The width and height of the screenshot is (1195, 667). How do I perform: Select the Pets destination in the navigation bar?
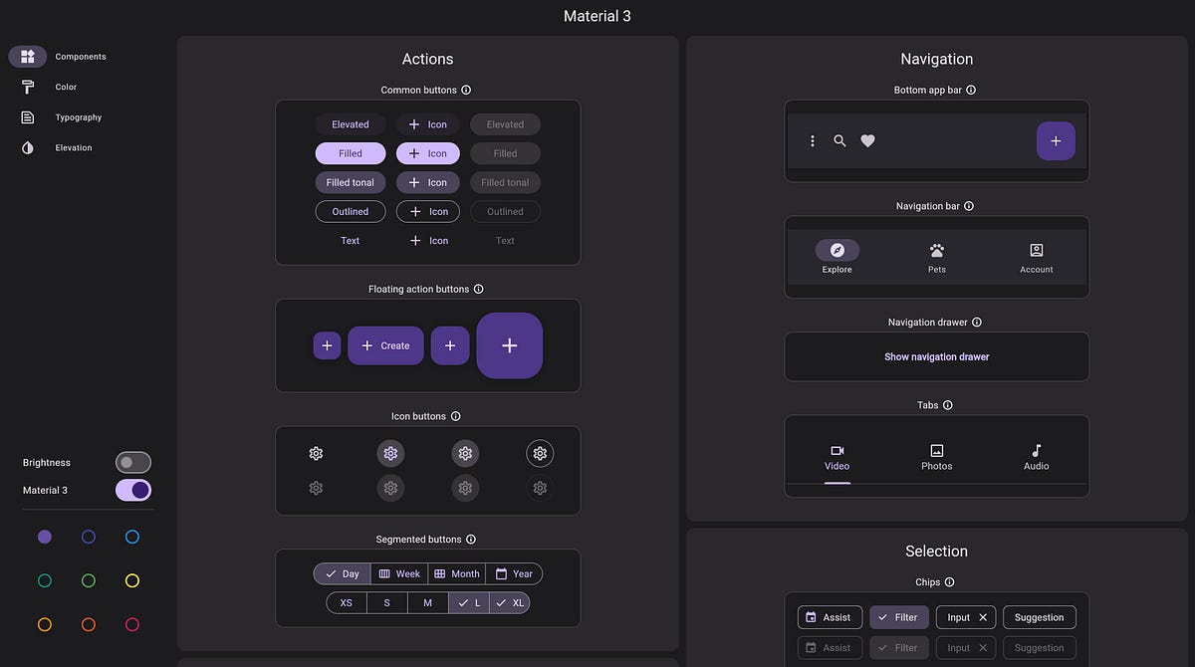coord(936,257)
